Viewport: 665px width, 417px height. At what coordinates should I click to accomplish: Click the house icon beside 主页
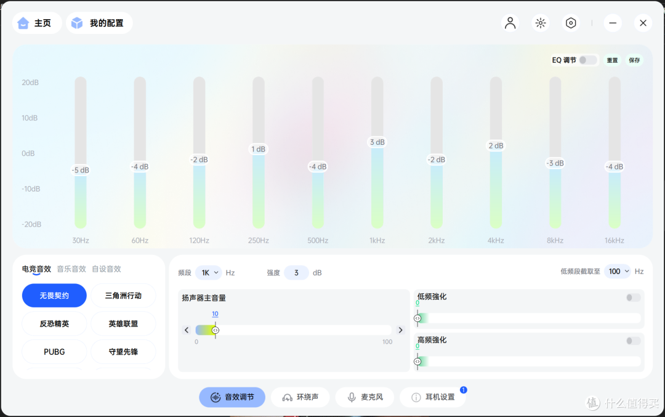click(23, 23)
